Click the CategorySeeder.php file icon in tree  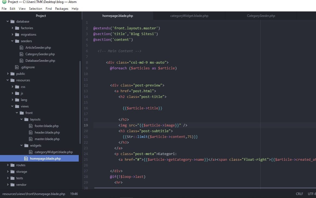[21, 54]
